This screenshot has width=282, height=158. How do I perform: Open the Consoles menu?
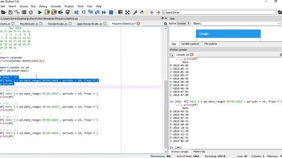coord(56,6)
